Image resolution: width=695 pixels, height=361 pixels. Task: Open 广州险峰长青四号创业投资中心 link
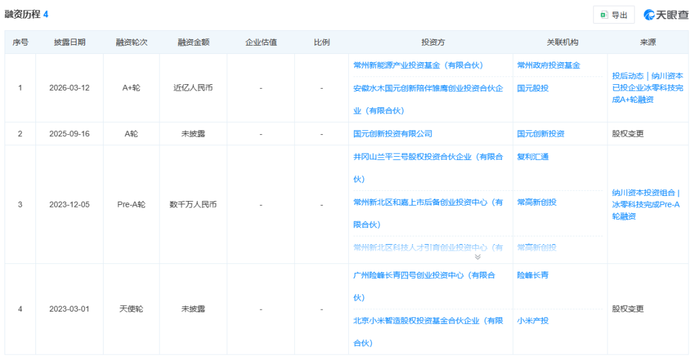pos(424,286)
